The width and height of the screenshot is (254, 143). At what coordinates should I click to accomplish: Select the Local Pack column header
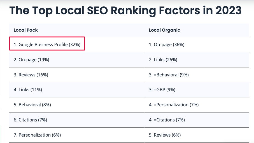[x=25, y=30]
